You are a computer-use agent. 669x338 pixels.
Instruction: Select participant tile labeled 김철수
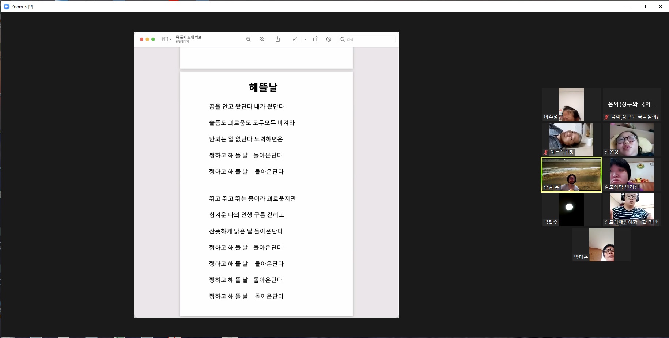571,210
